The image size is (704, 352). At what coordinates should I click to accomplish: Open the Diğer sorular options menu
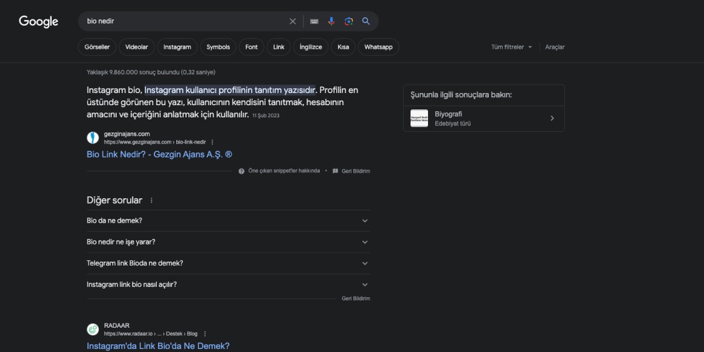(x=151, y=200)
